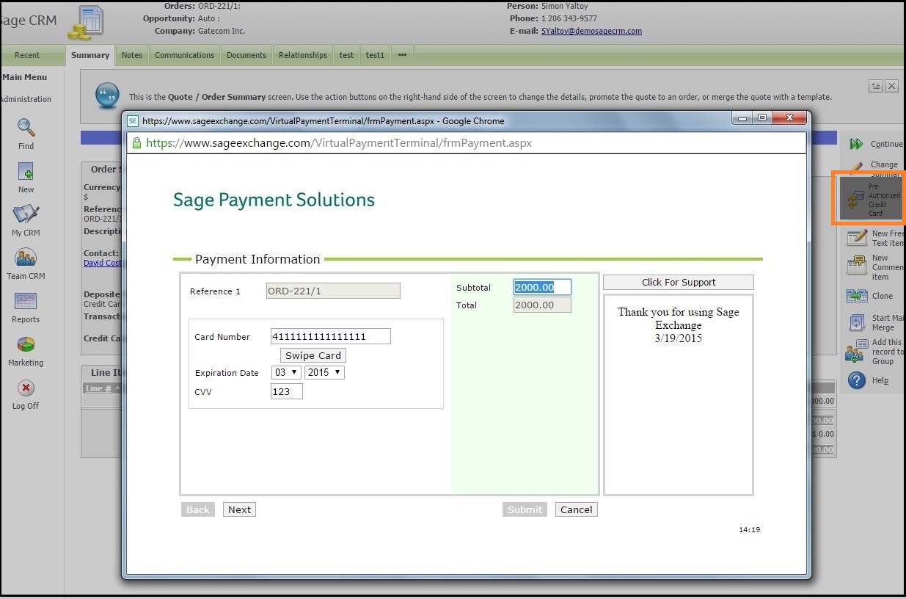Click the Line # column header
Viewport: 906px width, 599px height.
(98, 388)
